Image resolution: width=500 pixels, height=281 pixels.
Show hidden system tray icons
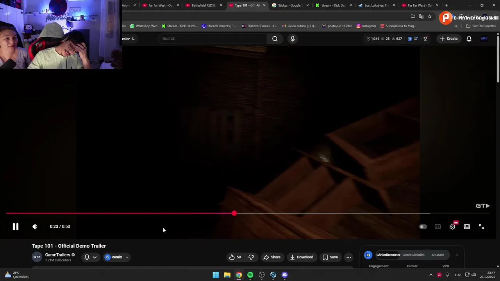(x=431, y=275)
